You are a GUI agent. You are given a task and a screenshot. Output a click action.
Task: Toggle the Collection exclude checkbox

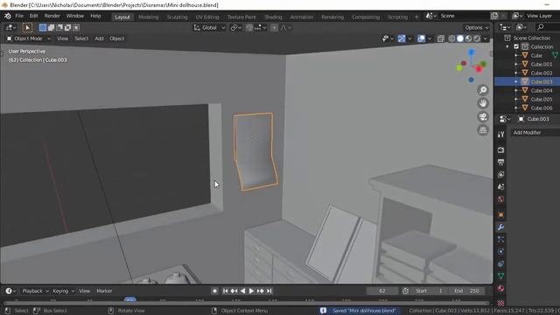[x=516, y=46]
